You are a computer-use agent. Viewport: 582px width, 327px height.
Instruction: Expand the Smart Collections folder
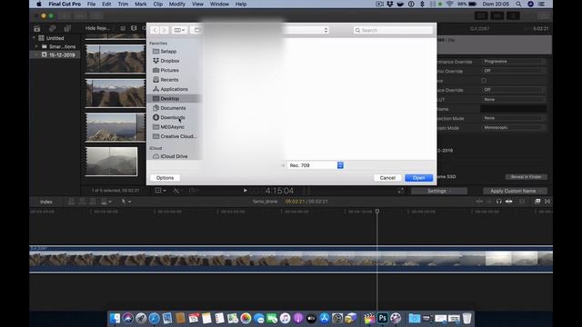click(36, 46)
